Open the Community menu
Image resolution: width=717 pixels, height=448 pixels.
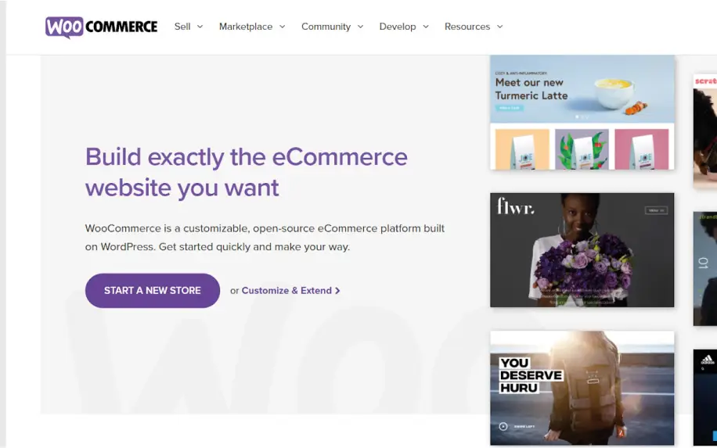(326, 27)
